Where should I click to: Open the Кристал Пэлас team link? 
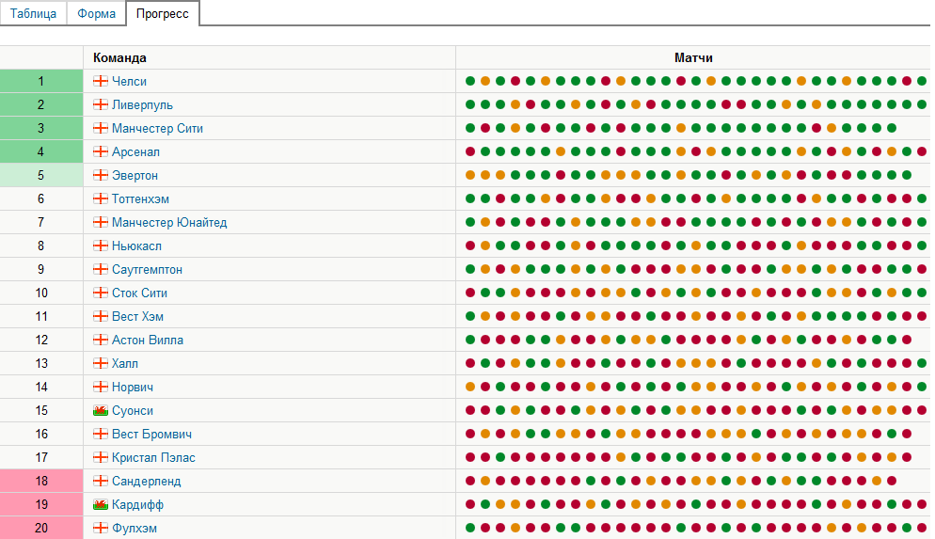(x=153, y=458)
